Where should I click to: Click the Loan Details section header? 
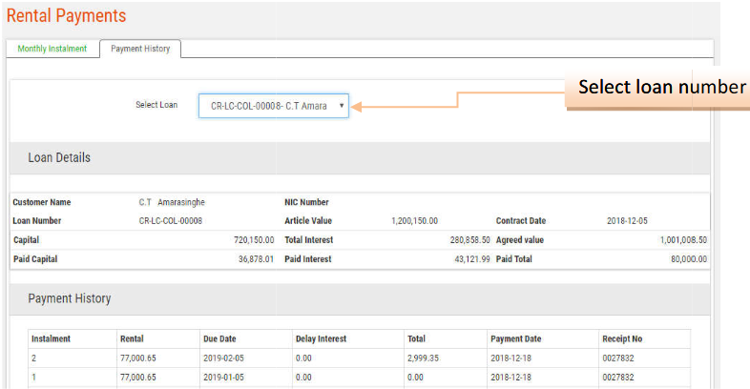(x=59, y=157)
